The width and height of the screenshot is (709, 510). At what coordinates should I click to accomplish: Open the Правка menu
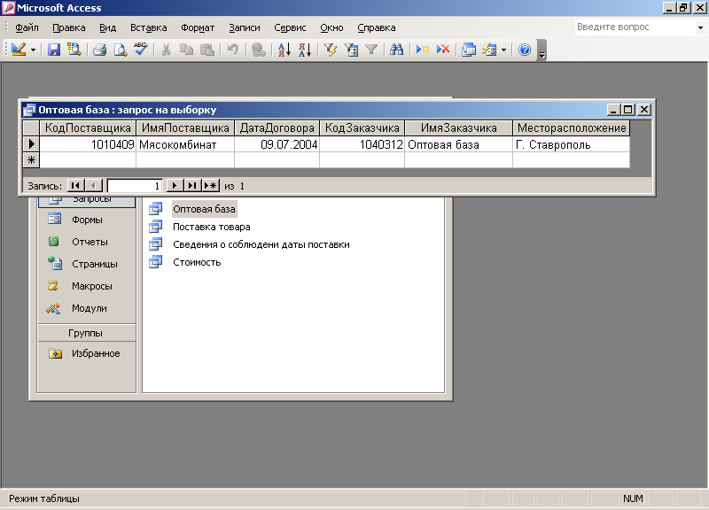coord(69,27)
